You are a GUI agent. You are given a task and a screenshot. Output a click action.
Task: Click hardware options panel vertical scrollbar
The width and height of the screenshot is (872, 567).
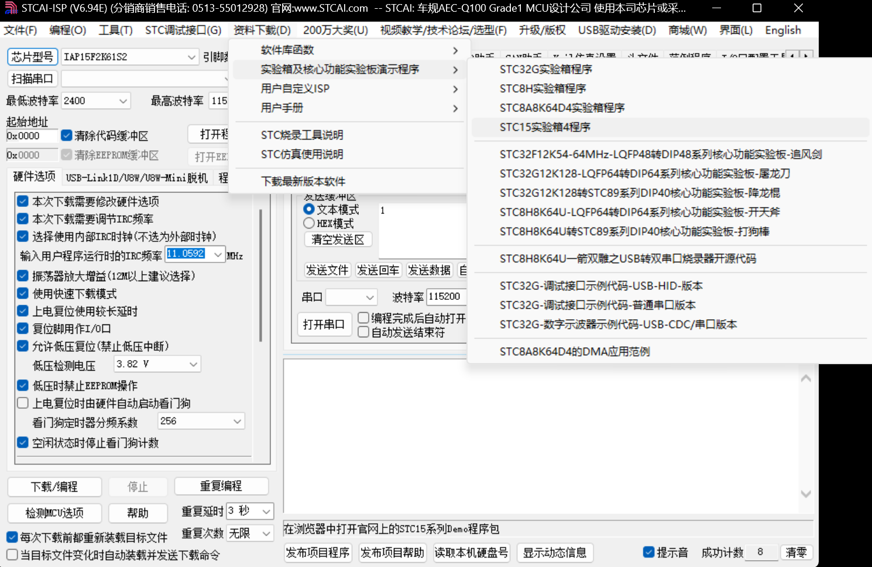pos(260,275)
